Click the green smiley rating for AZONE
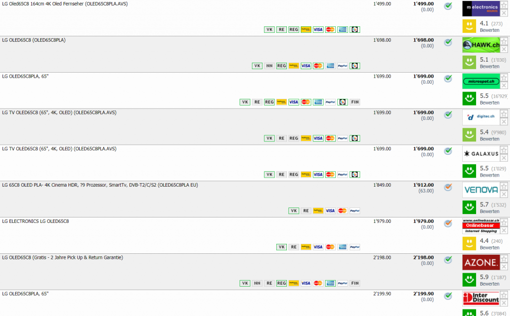510x316 pixels. (468, 280)
